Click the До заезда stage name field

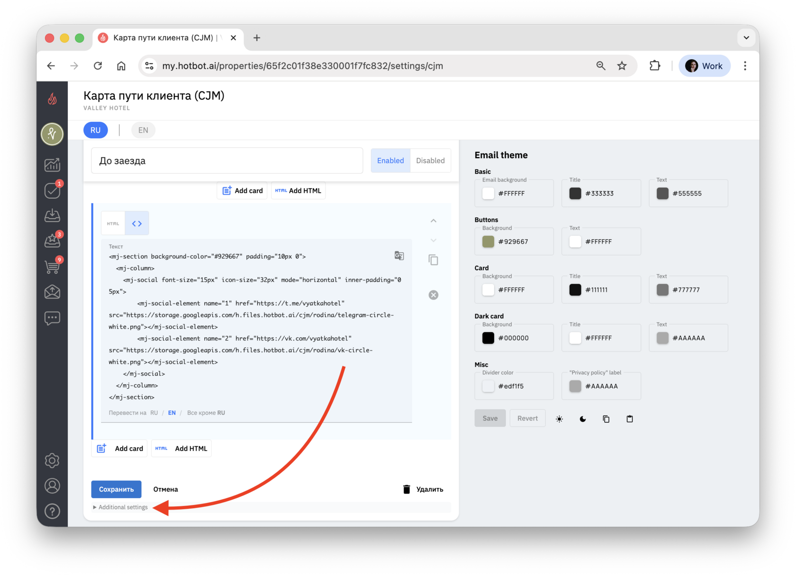[x=227, y=161]
